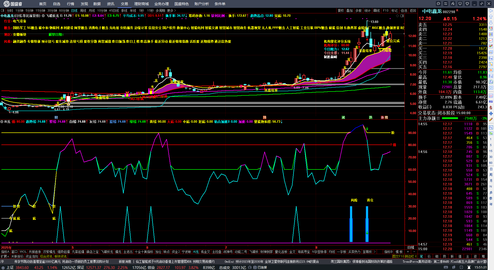Expand the 更多 periods dropdown
The image size is (494, 270).
171,11
